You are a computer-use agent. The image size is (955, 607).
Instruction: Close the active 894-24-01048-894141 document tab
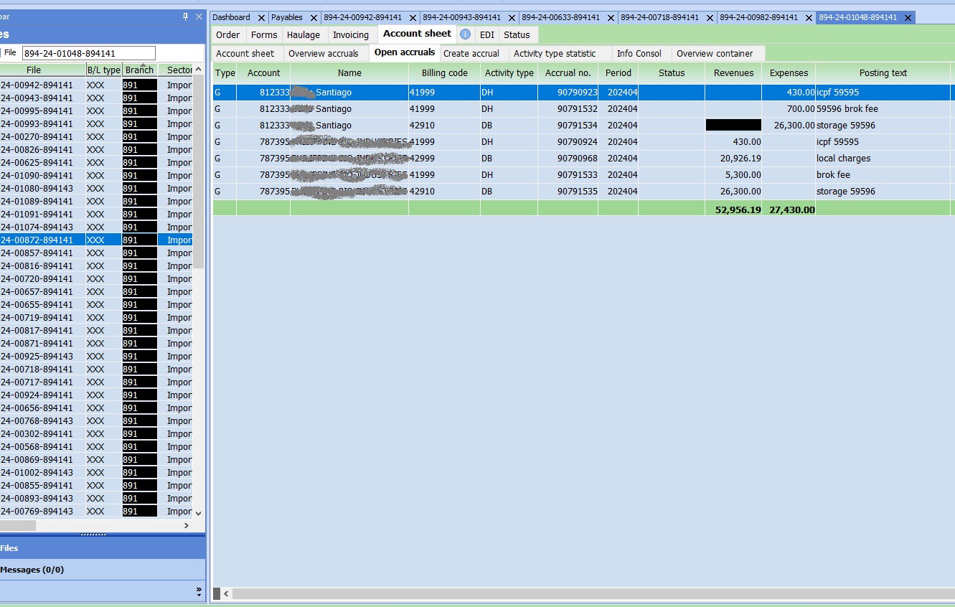[x=908, y=18]
